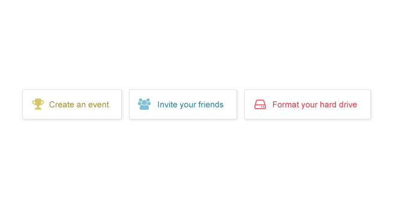Screen dimensions: 396x216
Task: Select the disk drive icon beside Format text
Action: click(x=260, y=104)
